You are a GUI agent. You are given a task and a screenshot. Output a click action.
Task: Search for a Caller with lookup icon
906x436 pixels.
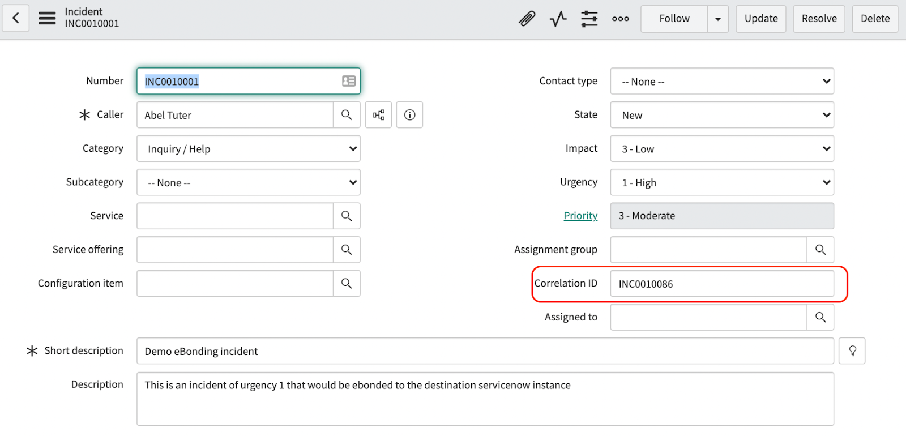point(347,115)
